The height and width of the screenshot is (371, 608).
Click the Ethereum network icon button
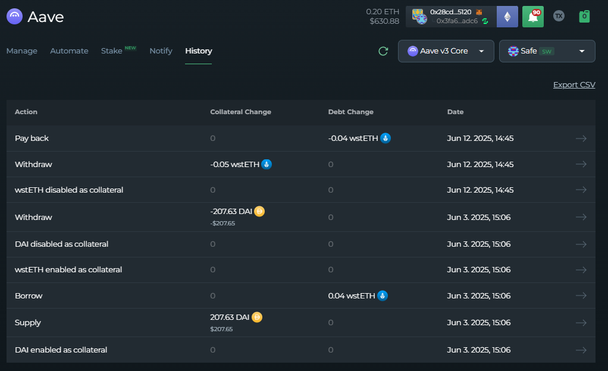point(507,17)
